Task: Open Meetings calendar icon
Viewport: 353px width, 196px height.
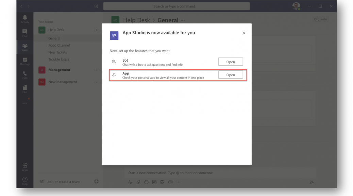Action: pyautogui.click(x=25, y=61)
